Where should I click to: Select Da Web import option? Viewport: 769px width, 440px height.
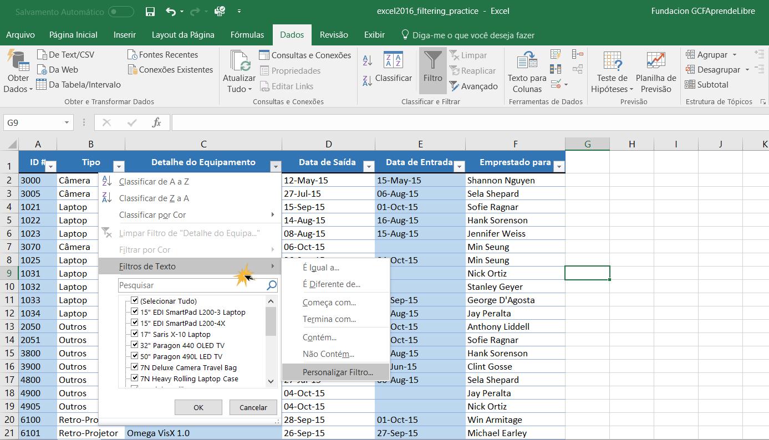coord(57,70)
